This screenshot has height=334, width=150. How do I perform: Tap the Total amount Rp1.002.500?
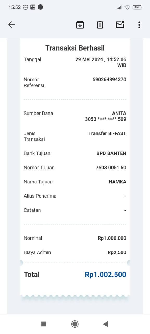tap(105, 274)
